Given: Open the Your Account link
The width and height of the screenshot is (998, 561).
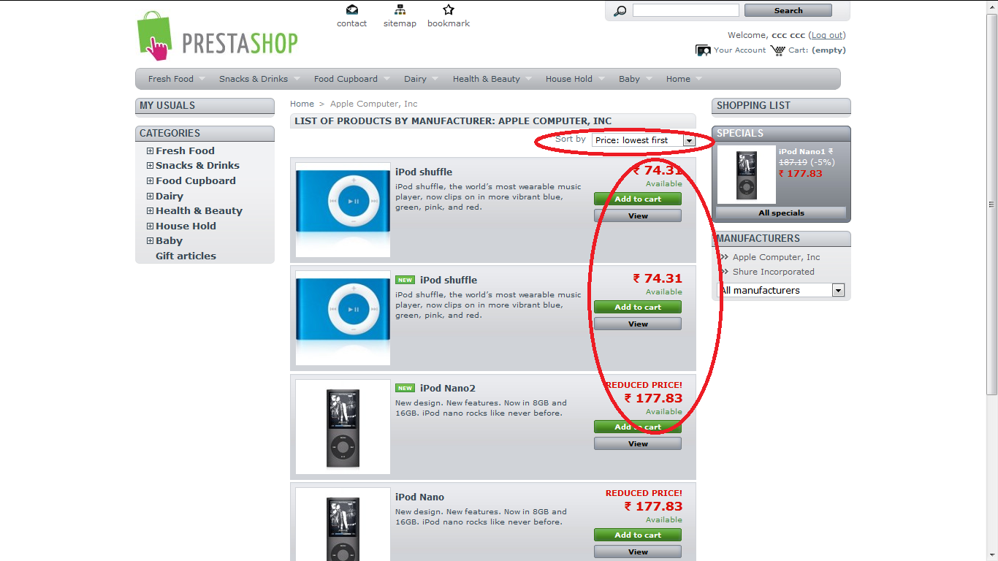Looking at the screenshot, I should (x=740, y=50).
